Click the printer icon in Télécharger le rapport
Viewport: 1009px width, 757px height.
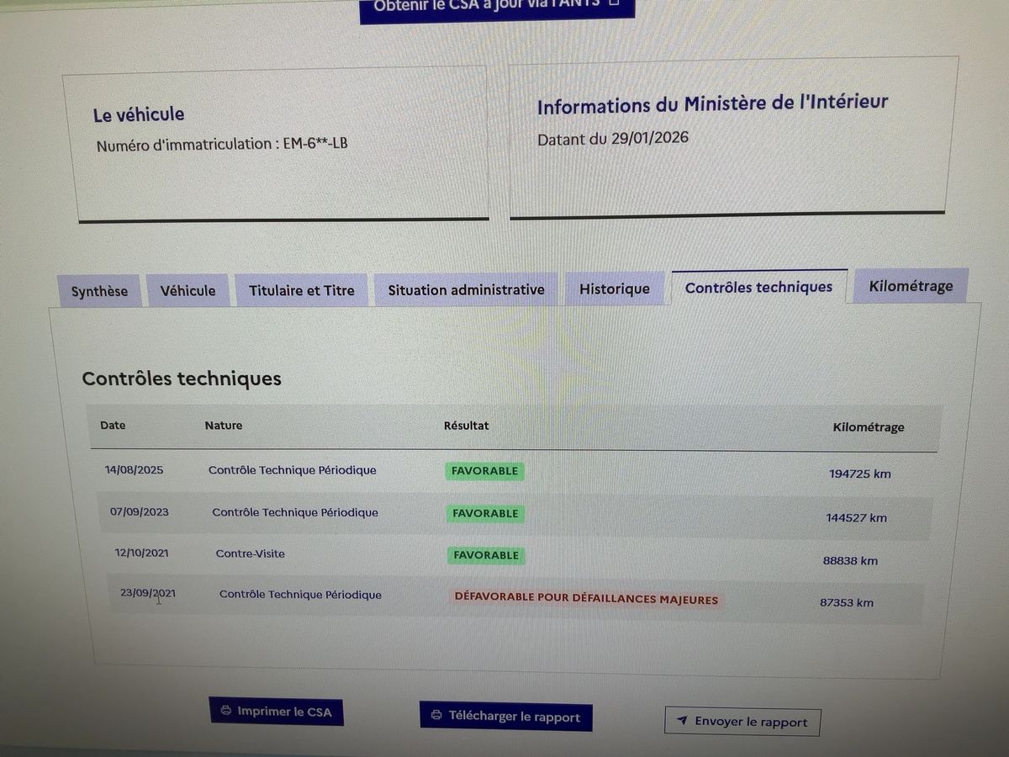point(436,716)
